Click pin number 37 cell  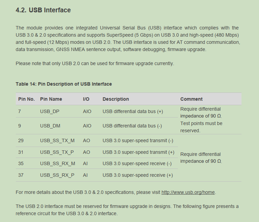21,175
